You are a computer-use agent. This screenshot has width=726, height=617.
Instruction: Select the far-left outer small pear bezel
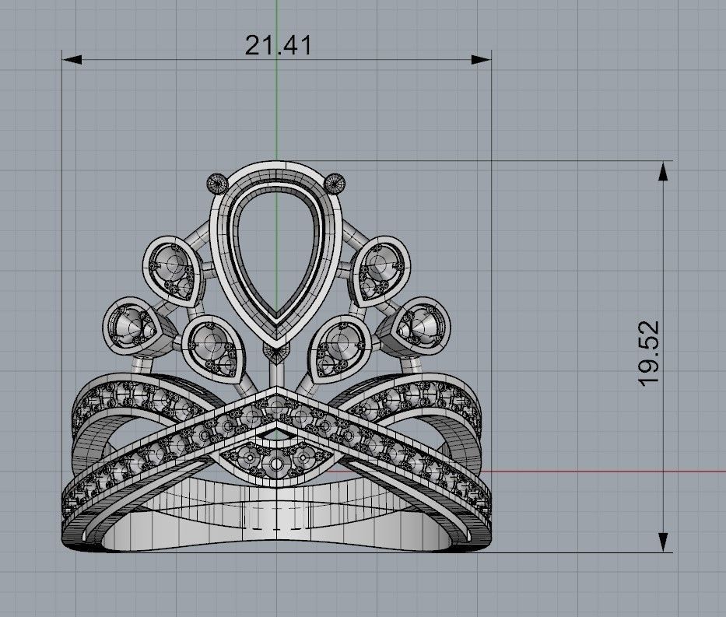click(135, 326)
